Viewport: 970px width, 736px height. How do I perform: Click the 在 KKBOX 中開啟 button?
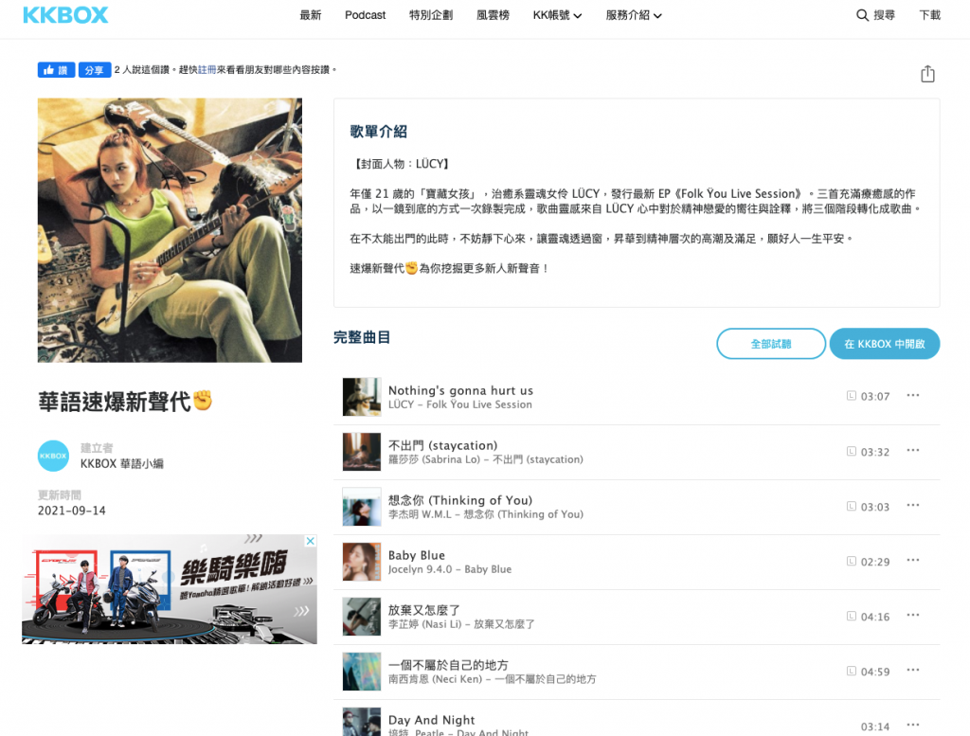point(884,344)
